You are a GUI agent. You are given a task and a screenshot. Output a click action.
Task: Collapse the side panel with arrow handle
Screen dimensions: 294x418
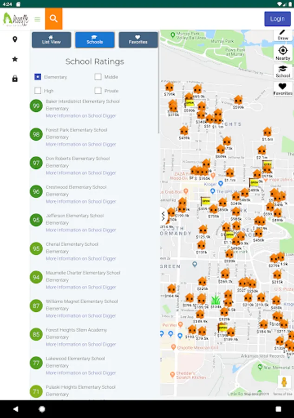pos(163,216)
